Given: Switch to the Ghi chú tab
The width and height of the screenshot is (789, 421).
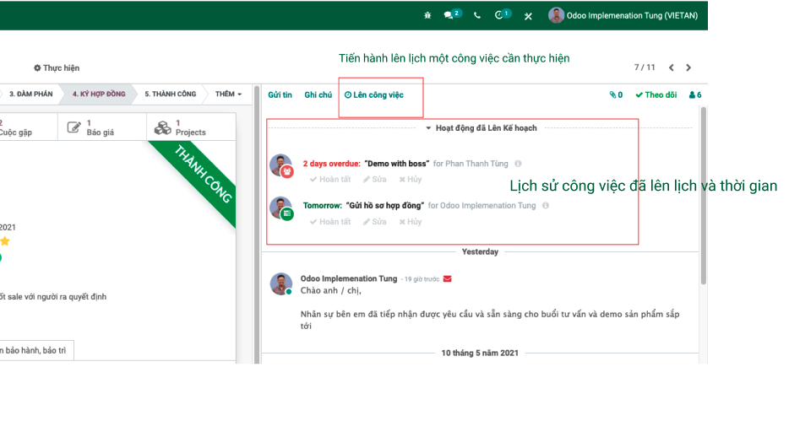Looking at the screenshot, I should point(318,94).
